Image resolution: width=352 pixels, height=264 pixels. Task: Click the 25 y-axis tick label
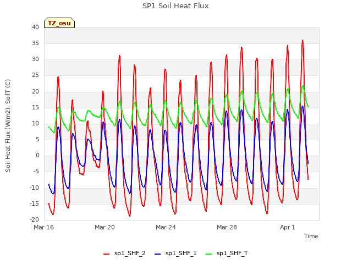coord(35,75)
